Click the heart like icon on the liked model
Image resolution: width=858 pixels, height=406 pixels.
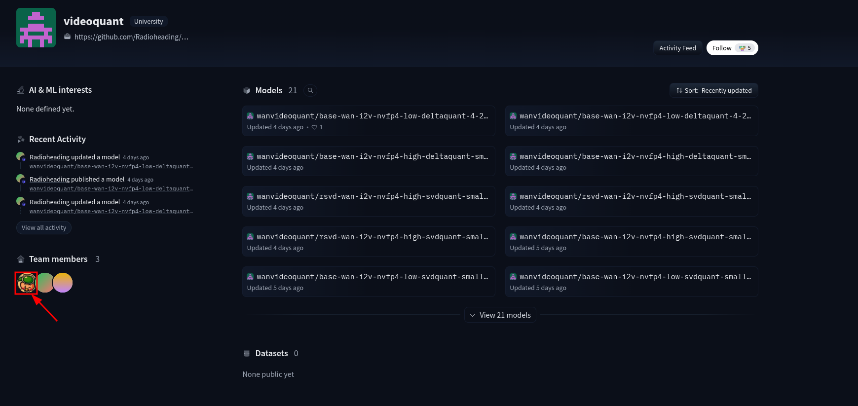[x=314, y=127]
